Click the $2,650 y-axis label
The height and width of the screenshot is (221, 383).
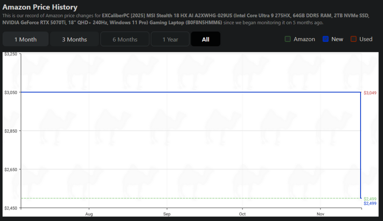(10, 169)
